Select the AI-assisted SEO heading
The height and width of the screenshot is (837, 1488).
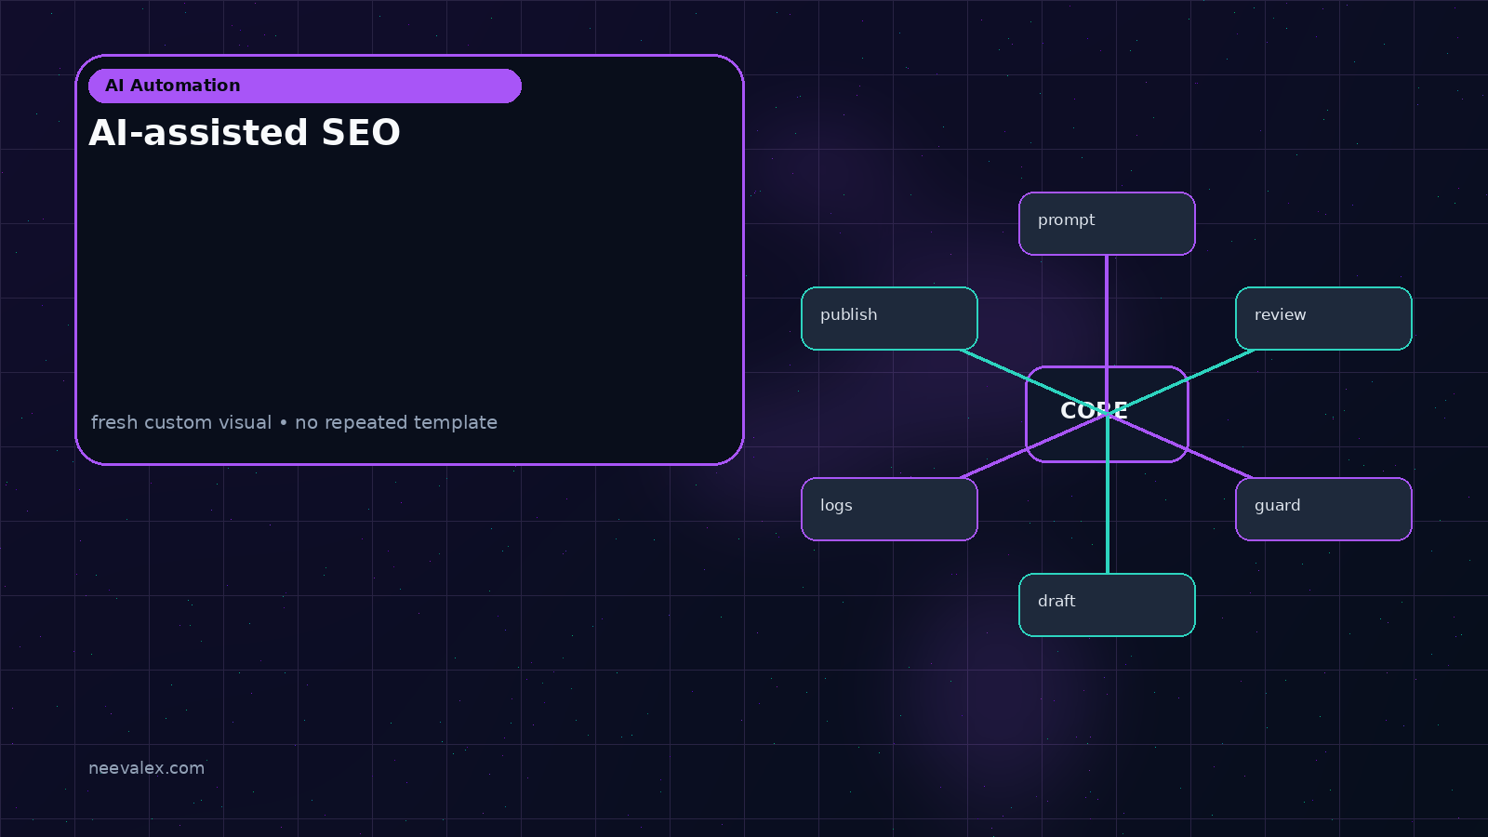245,133
